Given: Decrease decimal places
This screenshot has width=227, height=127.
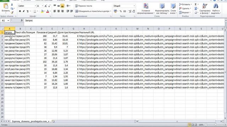Looking at the screenshot, I should pos(134,11).
